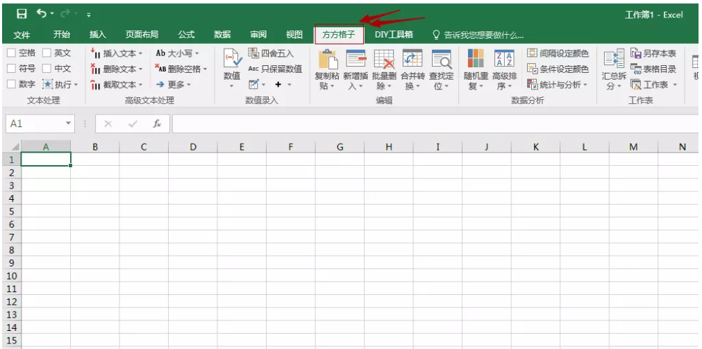The width and height of the screenshot is (702, 349).
Task: Click the 批量删除 icon
Action: coord(383,60)
